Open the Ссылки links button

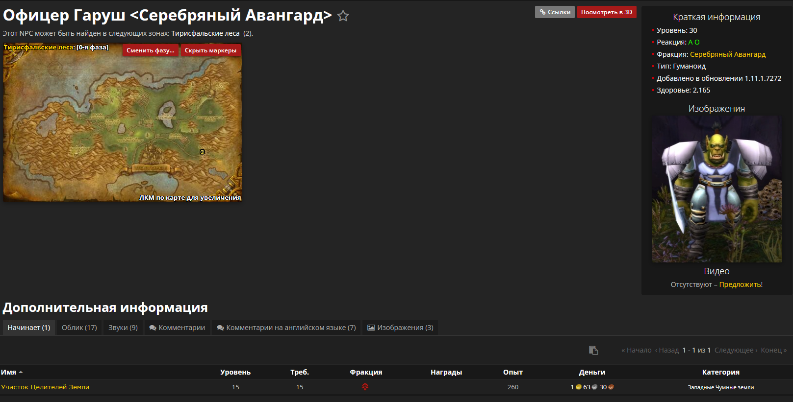coord(555,12)
